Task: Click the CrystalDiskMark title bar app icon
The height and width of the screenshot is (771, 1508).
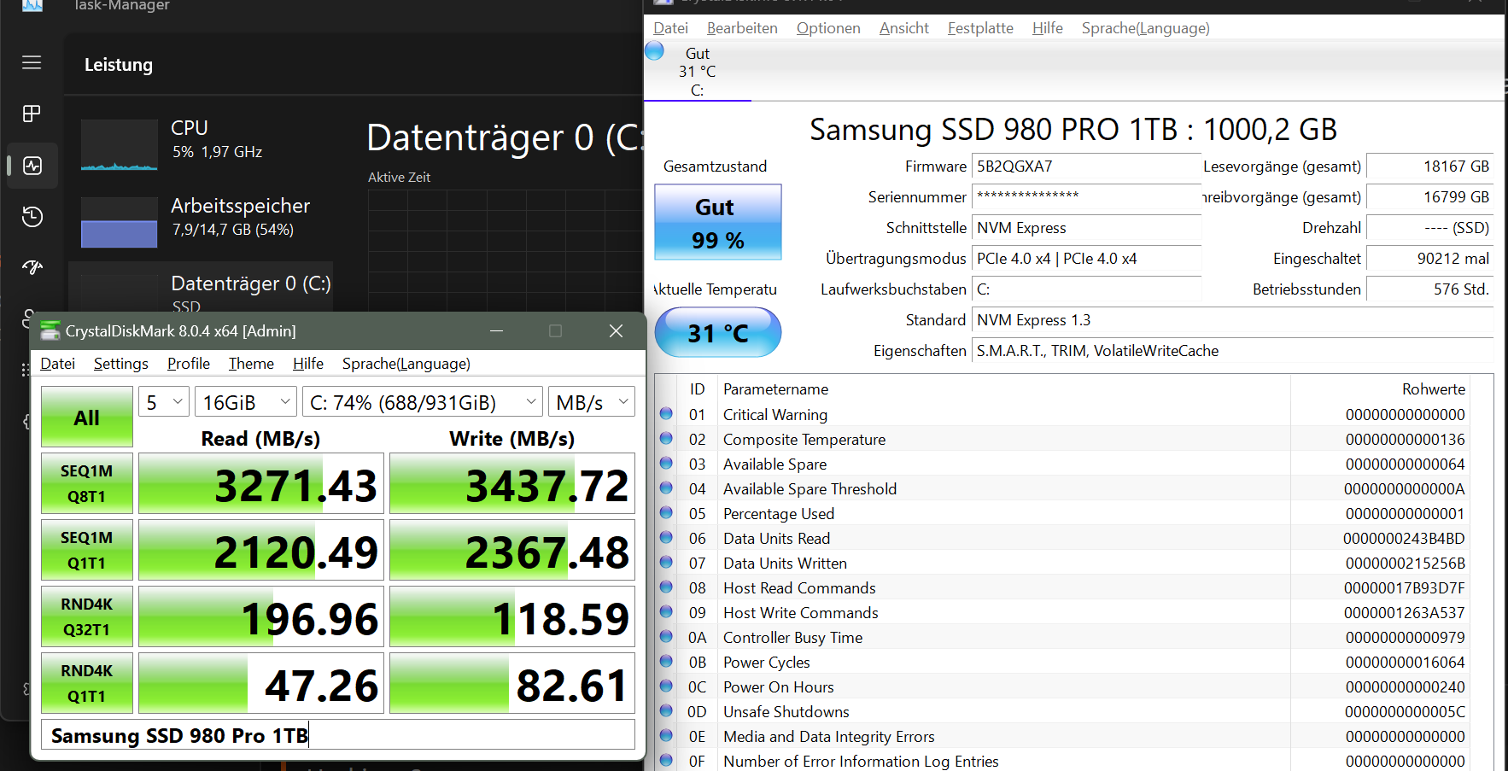Action: pos(50,330)
